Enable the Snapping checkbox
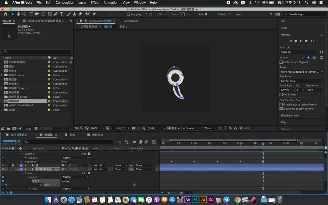 point(128,14)
